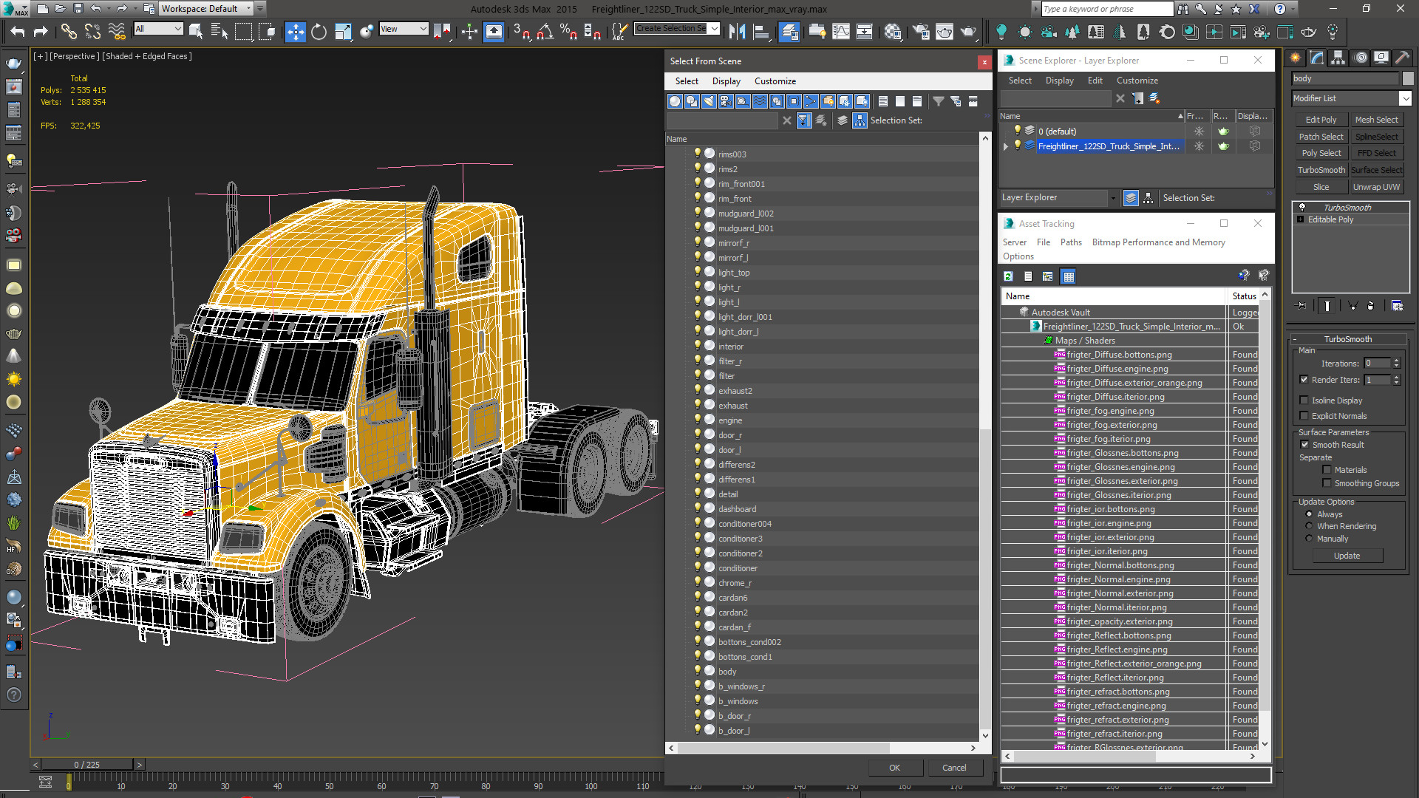Click the FFD Select modifier button

pyautogui.click(x=1376, y=153)
